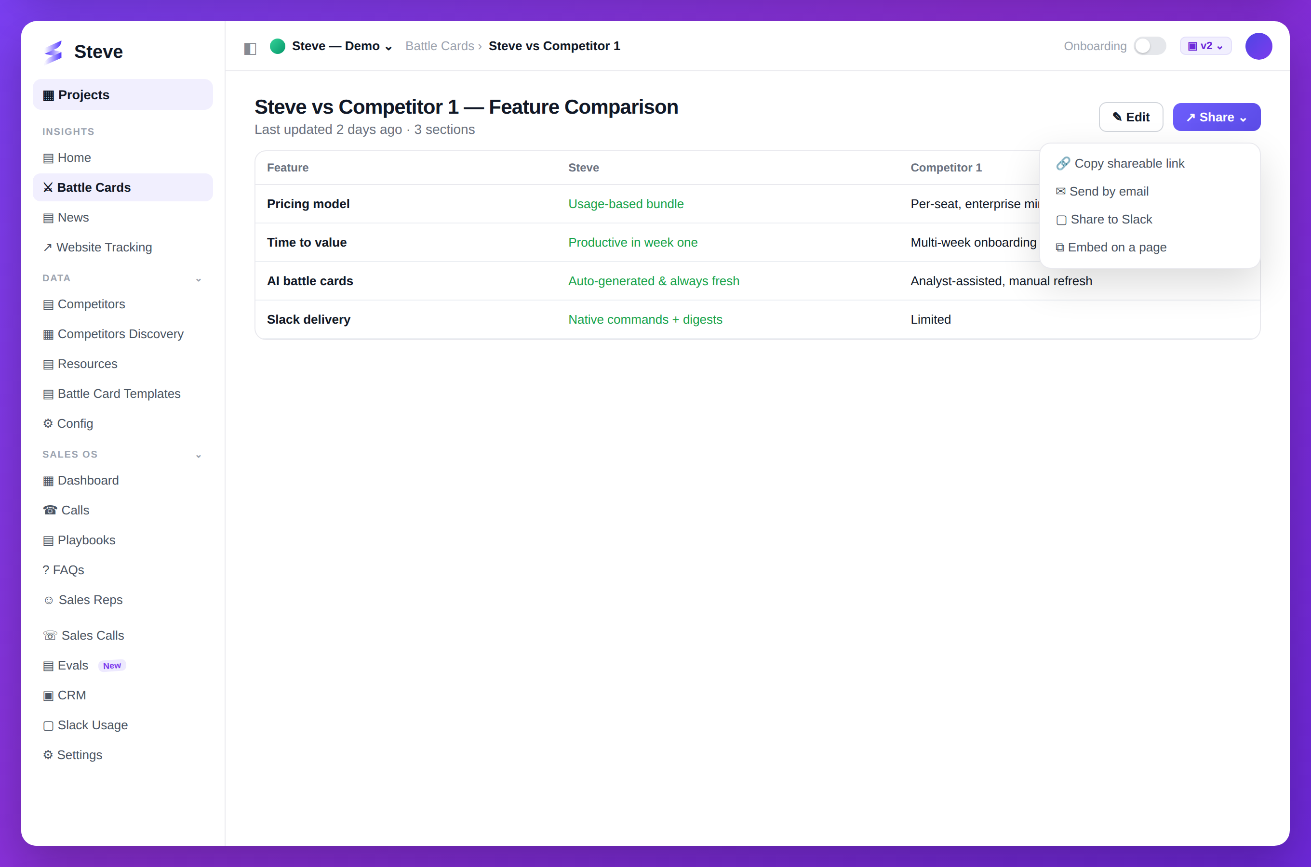Click the Slack delivery row label
The height and width of the screenshot is (867, 1311).
point(308,320)
